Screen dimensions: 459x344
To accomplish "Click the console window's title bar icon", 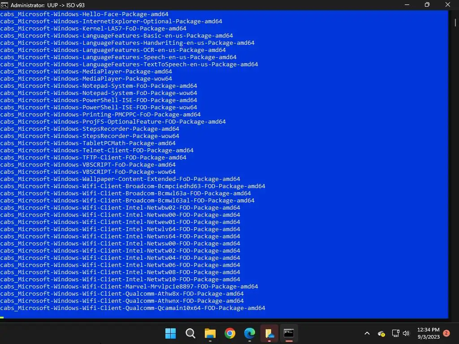I will pyautogui.click(x=4, y=5).
